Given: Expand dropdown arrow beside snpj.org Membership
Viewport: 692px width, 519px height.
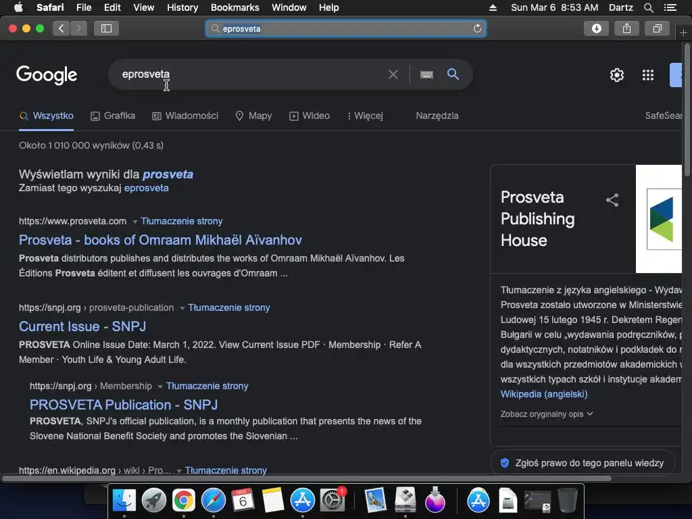Looking at the screenshot, I should pos(160,387).
